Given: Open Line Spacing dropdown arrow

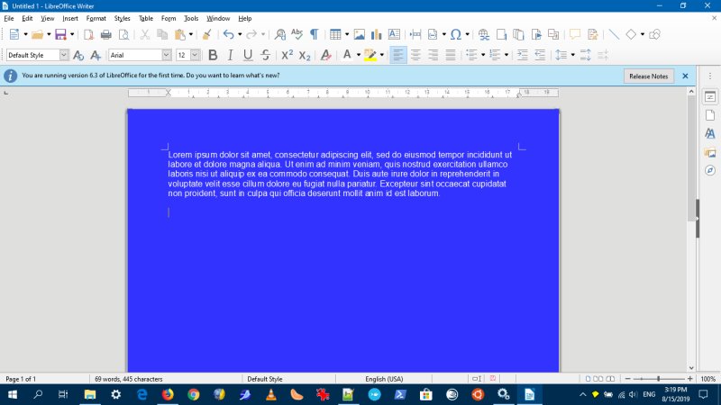Looking at the screenshot, I should 572,55.
